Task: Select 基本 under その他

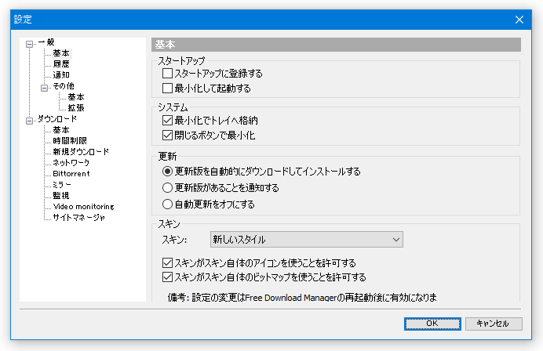Action: [x=76, y=97]
